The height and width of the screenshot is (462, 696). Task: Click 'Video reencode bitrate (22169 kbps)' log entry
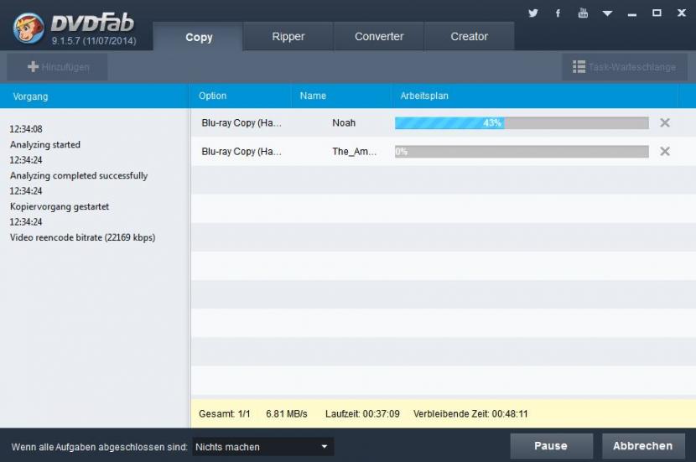pos(82,237)
